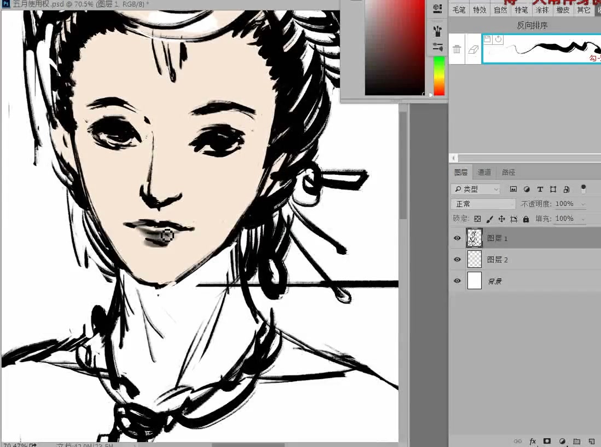Click link layers icon at panel bottom
The image size is (601, 447).
(x=517, y=441)
